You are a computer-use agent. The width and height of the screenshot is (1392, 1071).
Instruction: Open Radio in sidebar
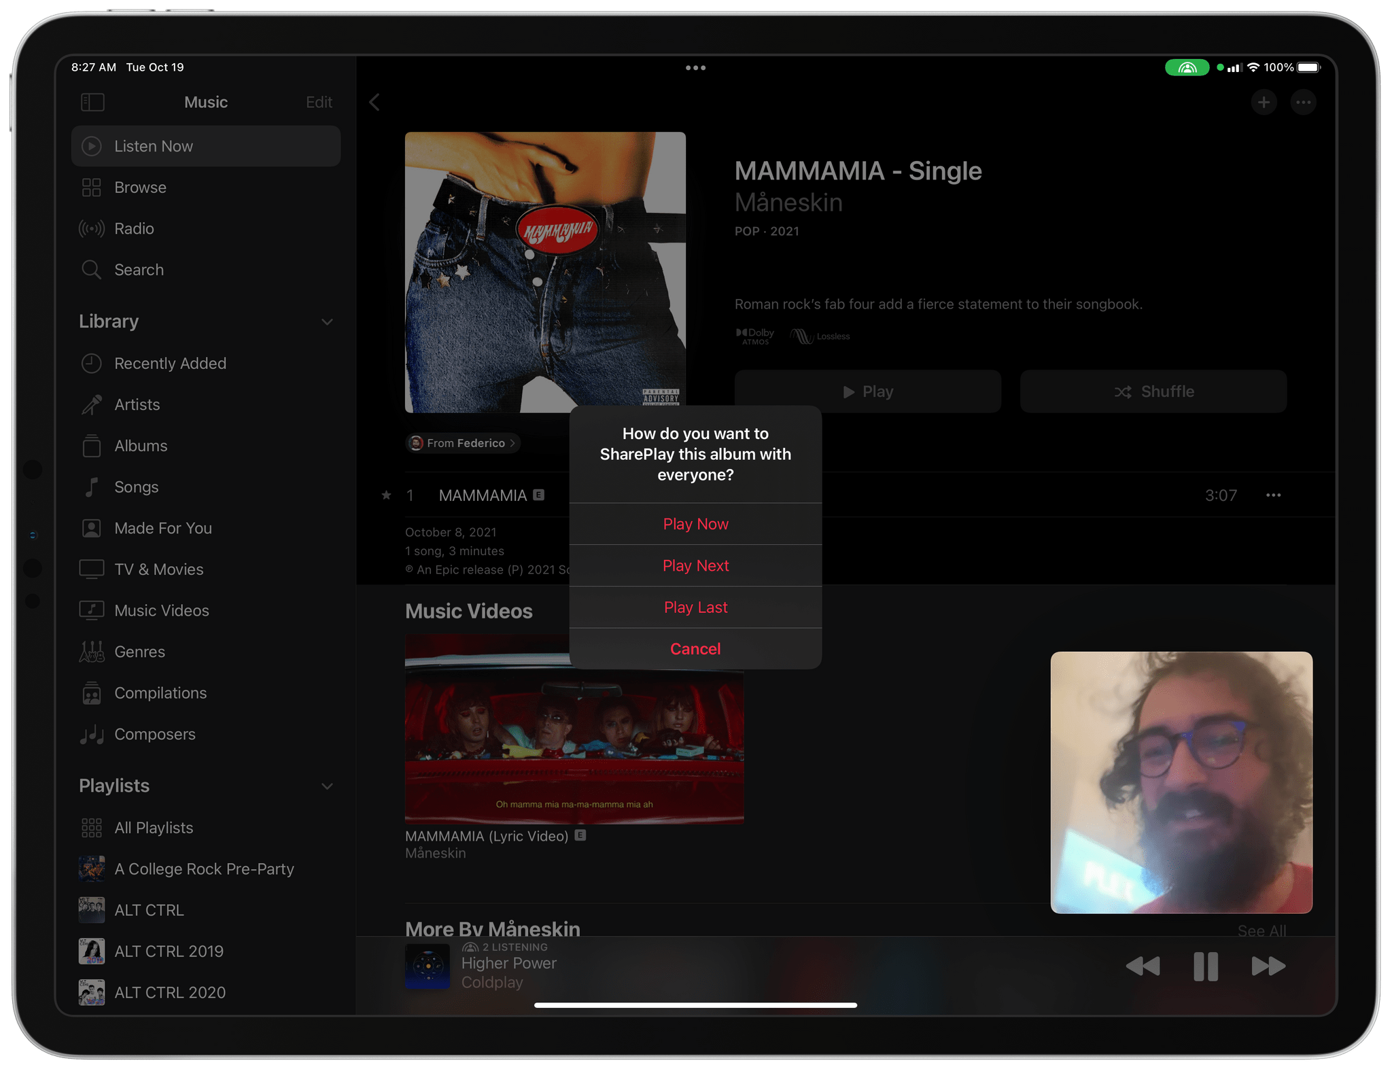click(x=206, y=228)
